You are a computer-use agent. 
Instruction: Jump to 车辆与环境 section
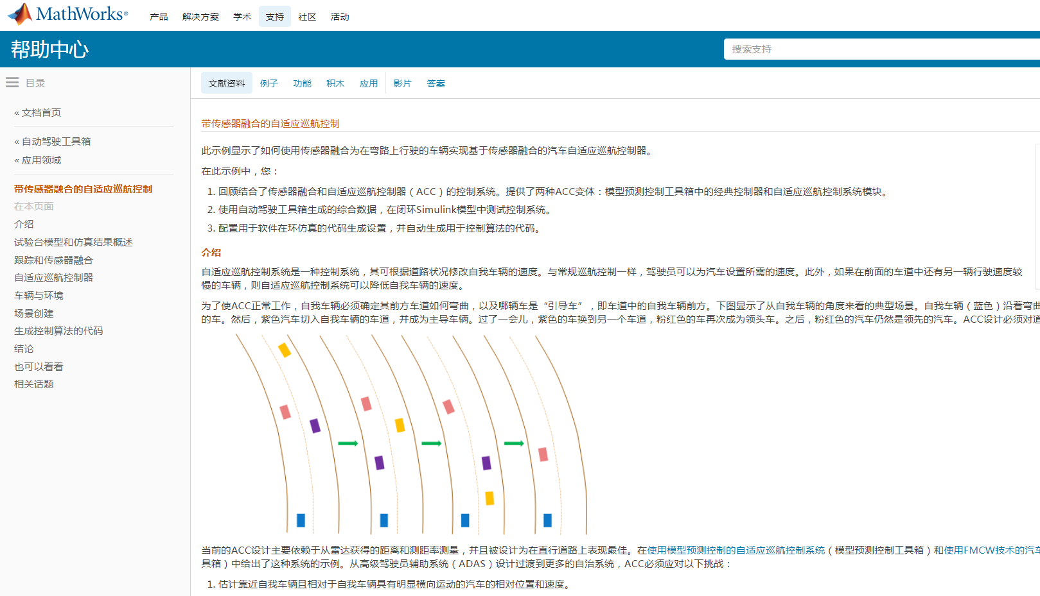[39, 296]
